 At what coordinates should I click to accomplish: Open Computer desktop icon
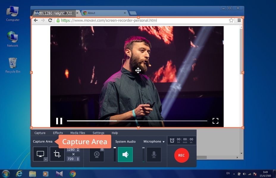click(13, 14)
